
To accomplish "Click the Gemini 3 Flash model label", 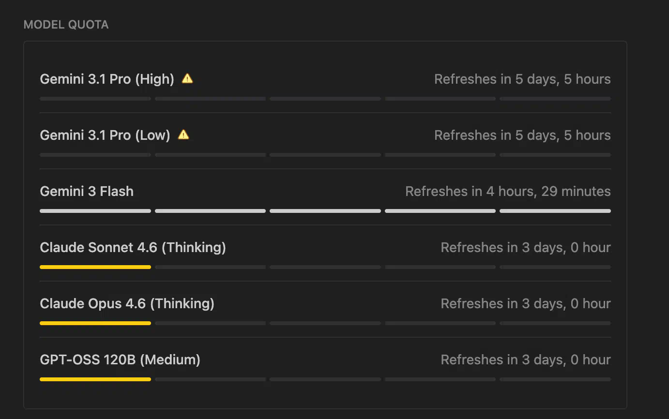I will [x=87, y=192].
